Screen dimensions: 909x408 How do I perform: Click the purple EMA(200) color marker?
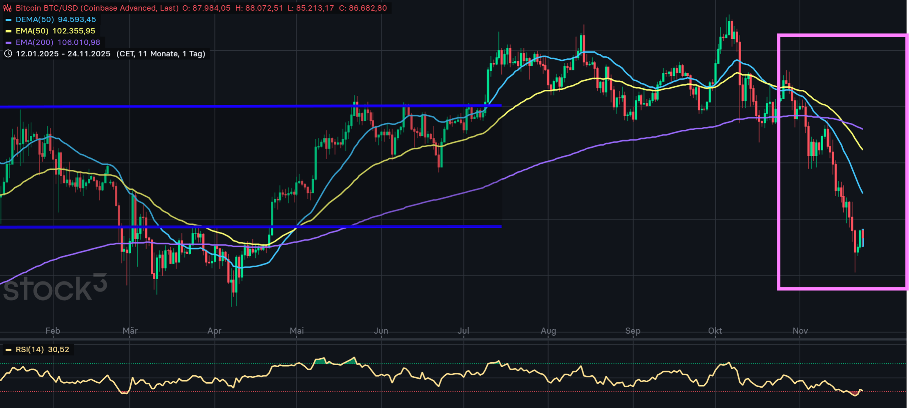(9, 42)
